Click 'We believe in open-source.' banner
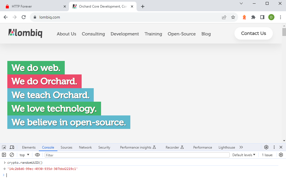286x182 pixels. coord(69,122)
